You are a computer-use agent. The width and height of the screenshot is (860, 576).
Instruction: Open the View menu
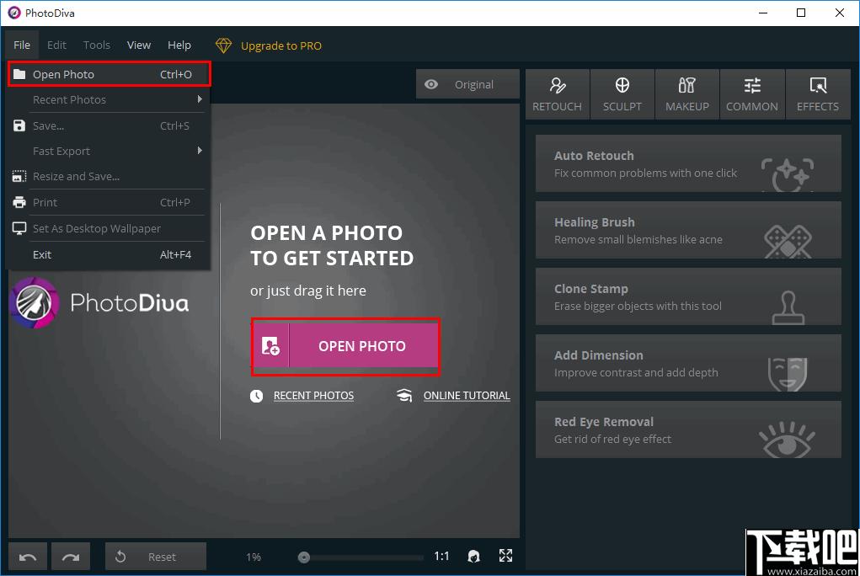139,45
